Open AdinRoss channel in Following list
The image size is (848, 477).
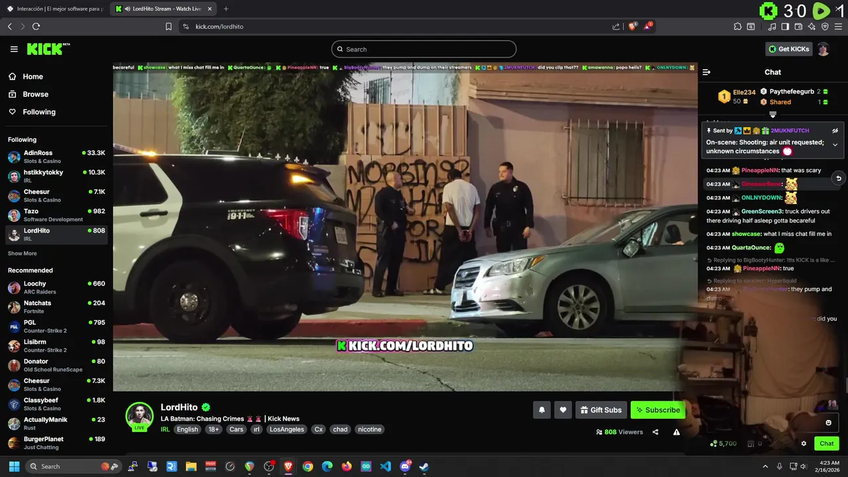point(56,156)
